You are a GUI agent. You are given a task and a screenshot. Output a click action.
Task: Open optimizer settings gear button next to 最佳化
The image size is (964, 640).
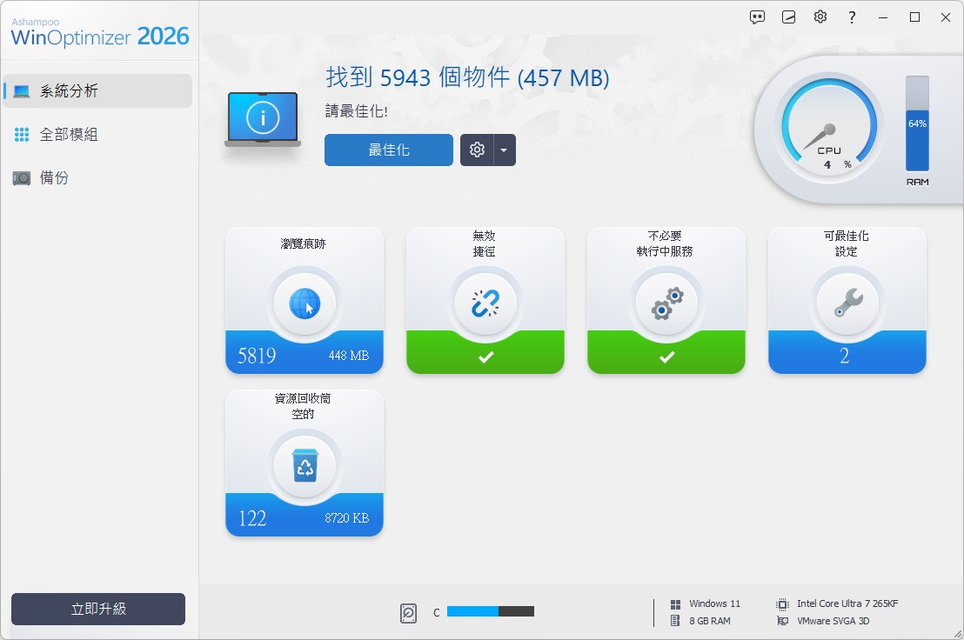pyautogui.click(x=477, y=150)
